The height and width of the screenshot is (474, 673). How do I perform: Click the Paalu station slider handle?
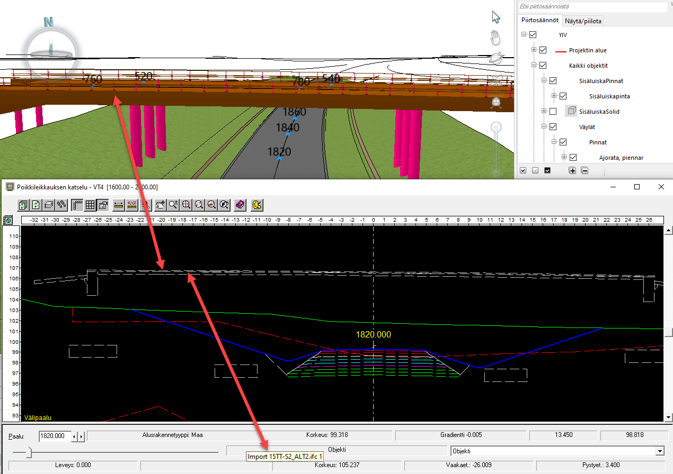click(30, 451)
